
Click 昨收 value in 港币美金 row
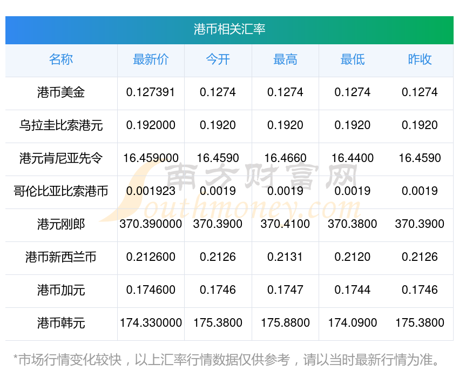[420, 92]
